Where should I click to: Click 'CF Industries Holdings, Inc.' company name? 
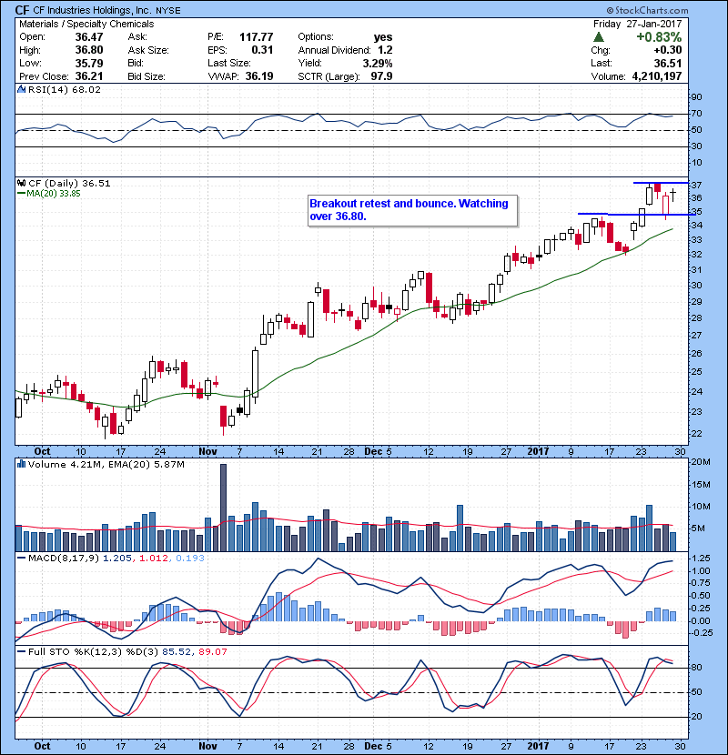tap(92, 10)
